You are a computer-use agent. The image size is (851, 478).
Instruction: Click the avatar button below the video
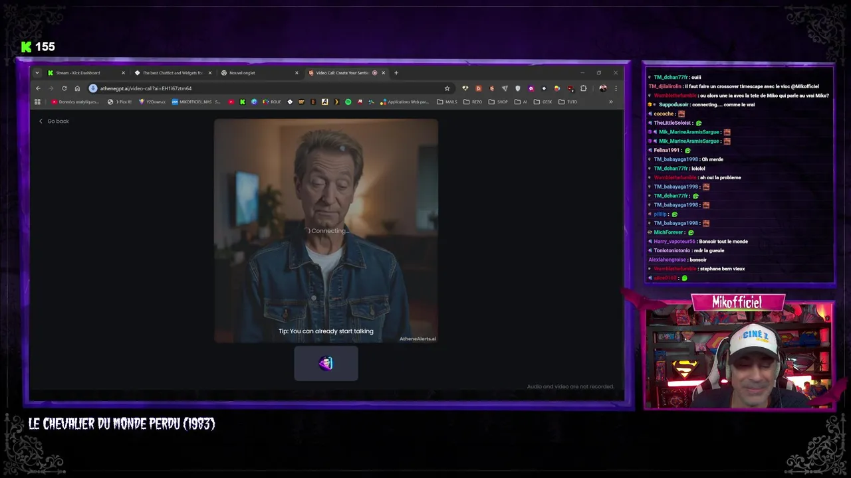[x=326, y=363]
